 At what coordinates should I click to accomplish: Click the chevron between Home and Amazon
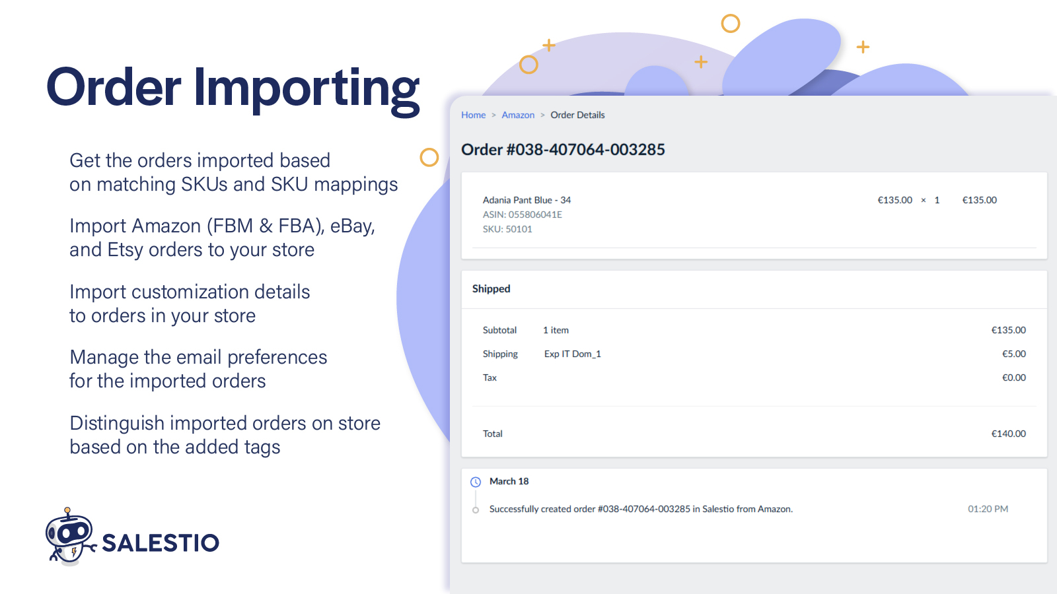tap(493, 115)
